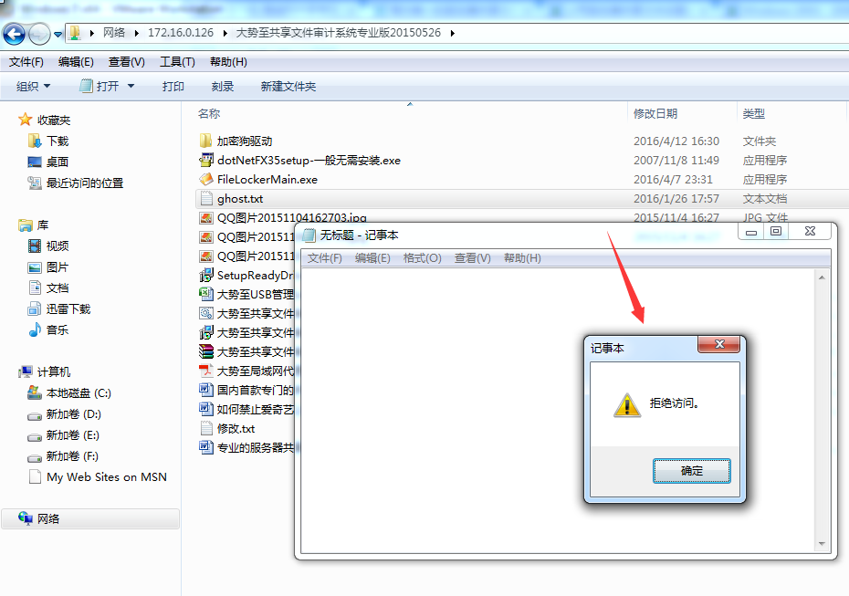849x596 pixels.
Task: Click the back navigation arrow button
Action: [x=14, y=34]
